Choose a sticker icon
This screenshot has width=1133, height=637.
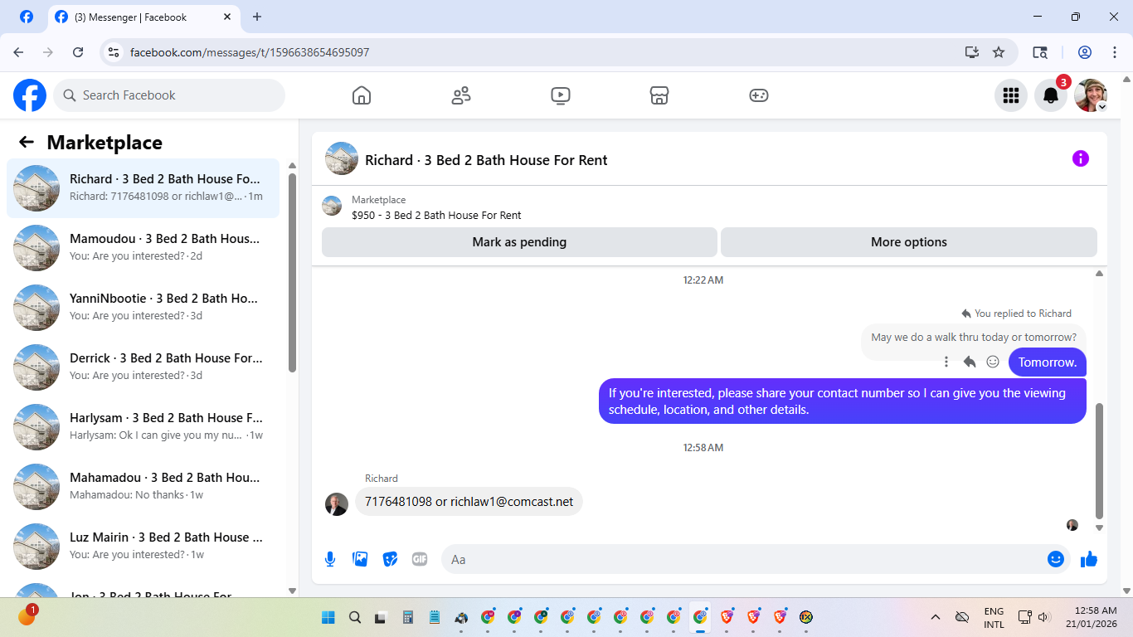tap(390, 559)
